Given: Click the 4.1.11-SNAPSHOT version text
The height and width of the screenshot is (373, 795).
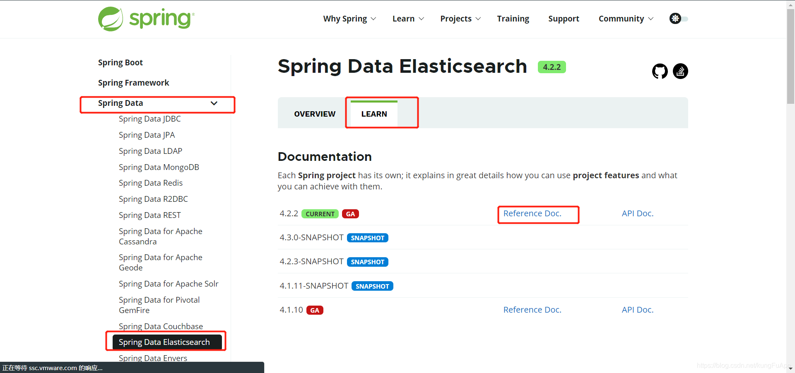Looking at the screenshot, I should 314,286.
